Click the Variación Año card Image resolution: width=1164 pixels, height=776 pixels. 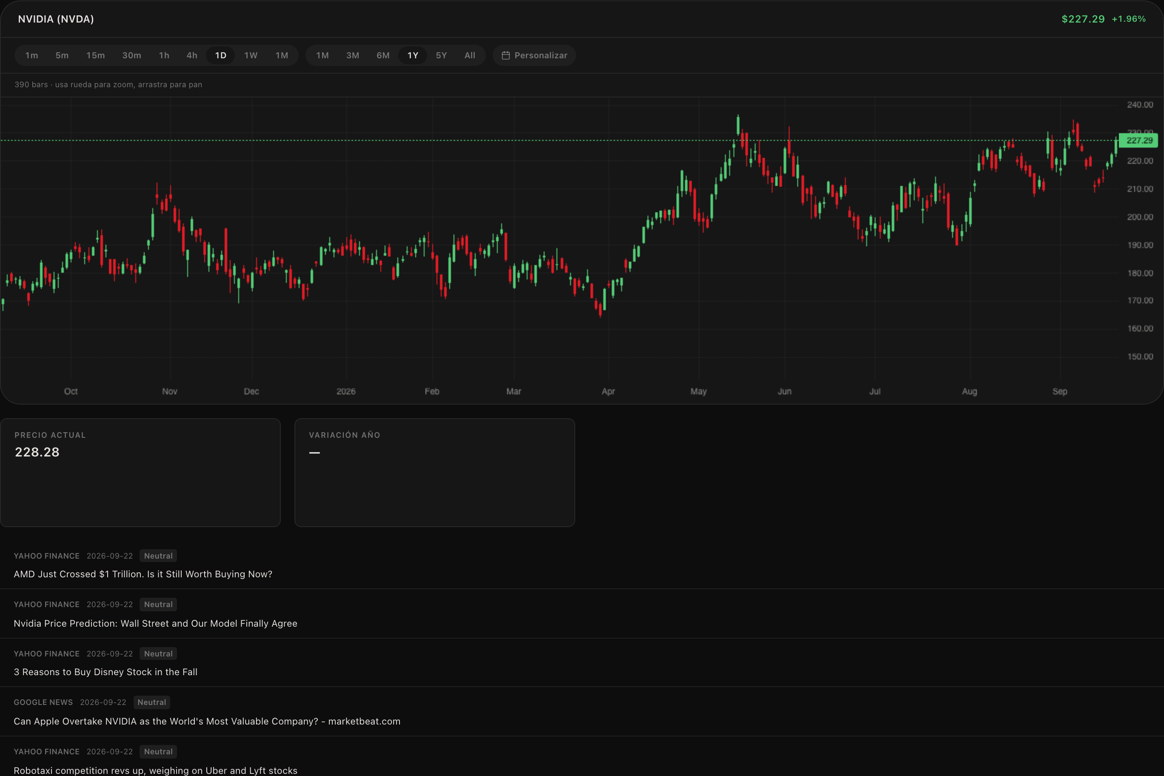point(434,473)
